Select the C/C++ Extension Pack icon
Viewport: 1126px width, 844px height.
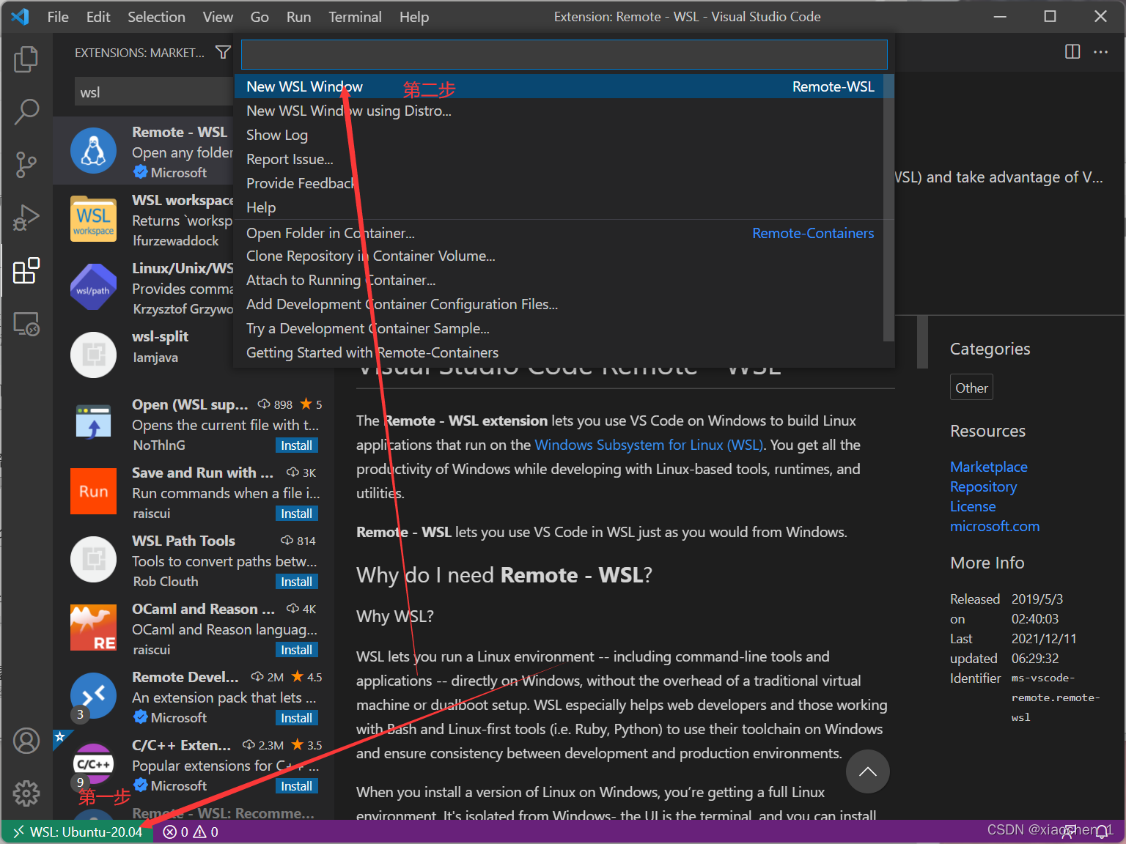93,763
